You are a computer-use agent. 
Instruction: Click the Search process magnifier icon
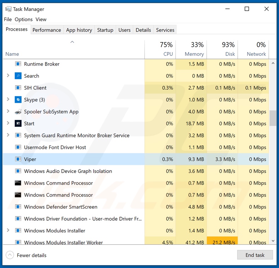(x=18, y=76)
